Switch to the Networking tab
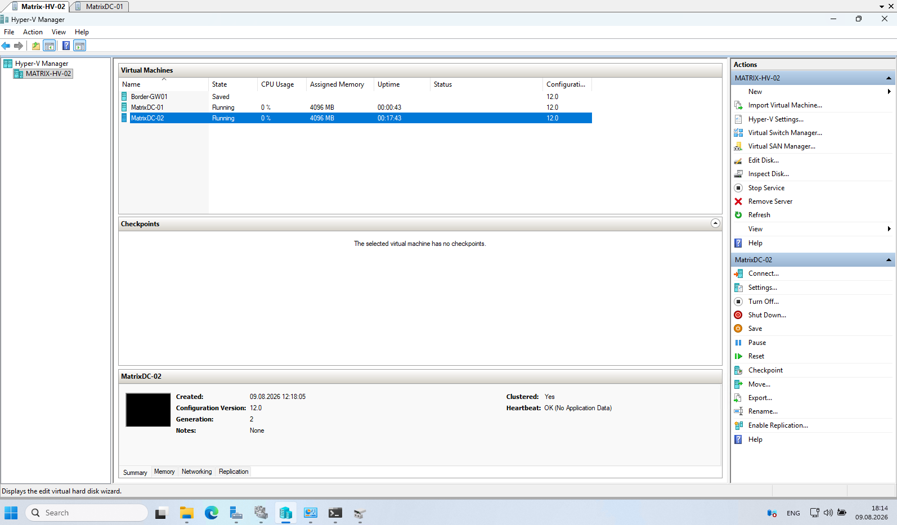 [x=197, y=472]
